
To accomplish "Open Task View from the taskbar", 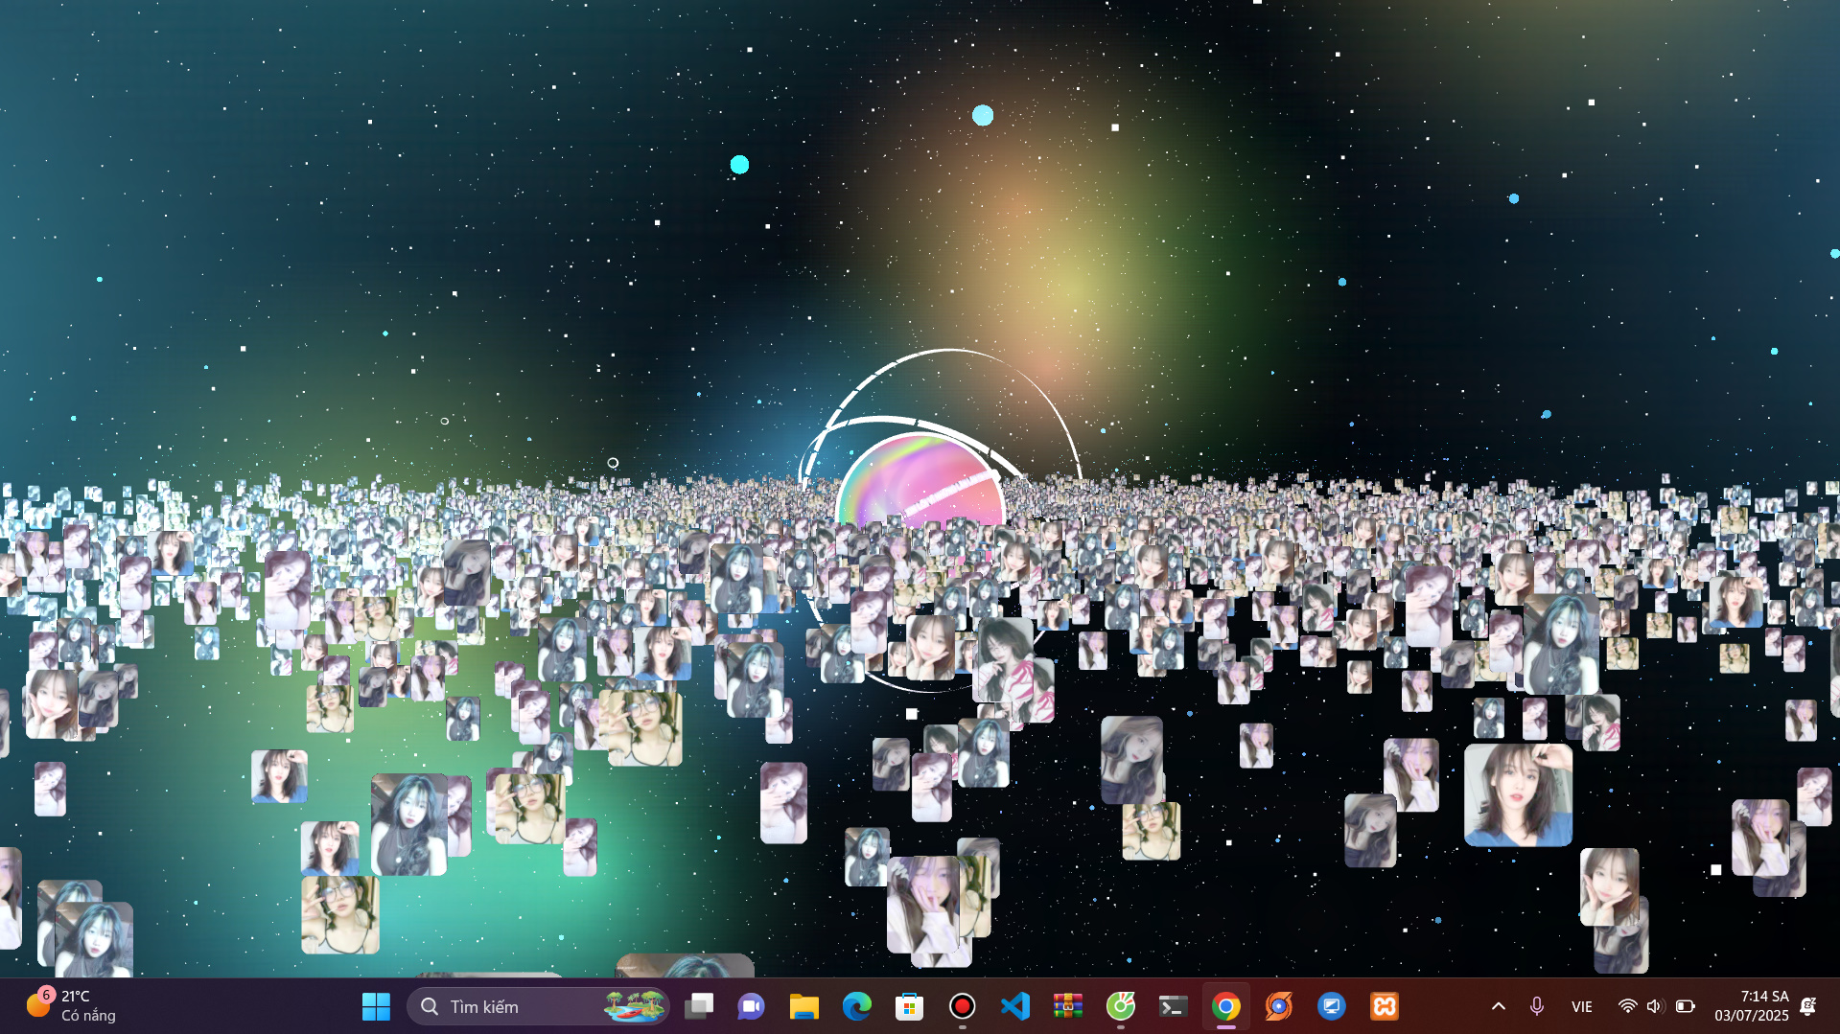I will [699, 1006].
